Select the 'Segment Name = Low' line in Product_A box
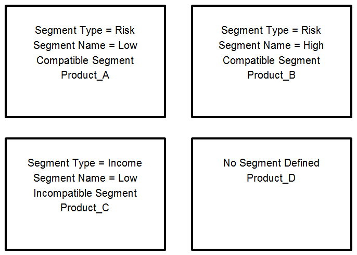The image size is (357, 255). coord(85,45)
